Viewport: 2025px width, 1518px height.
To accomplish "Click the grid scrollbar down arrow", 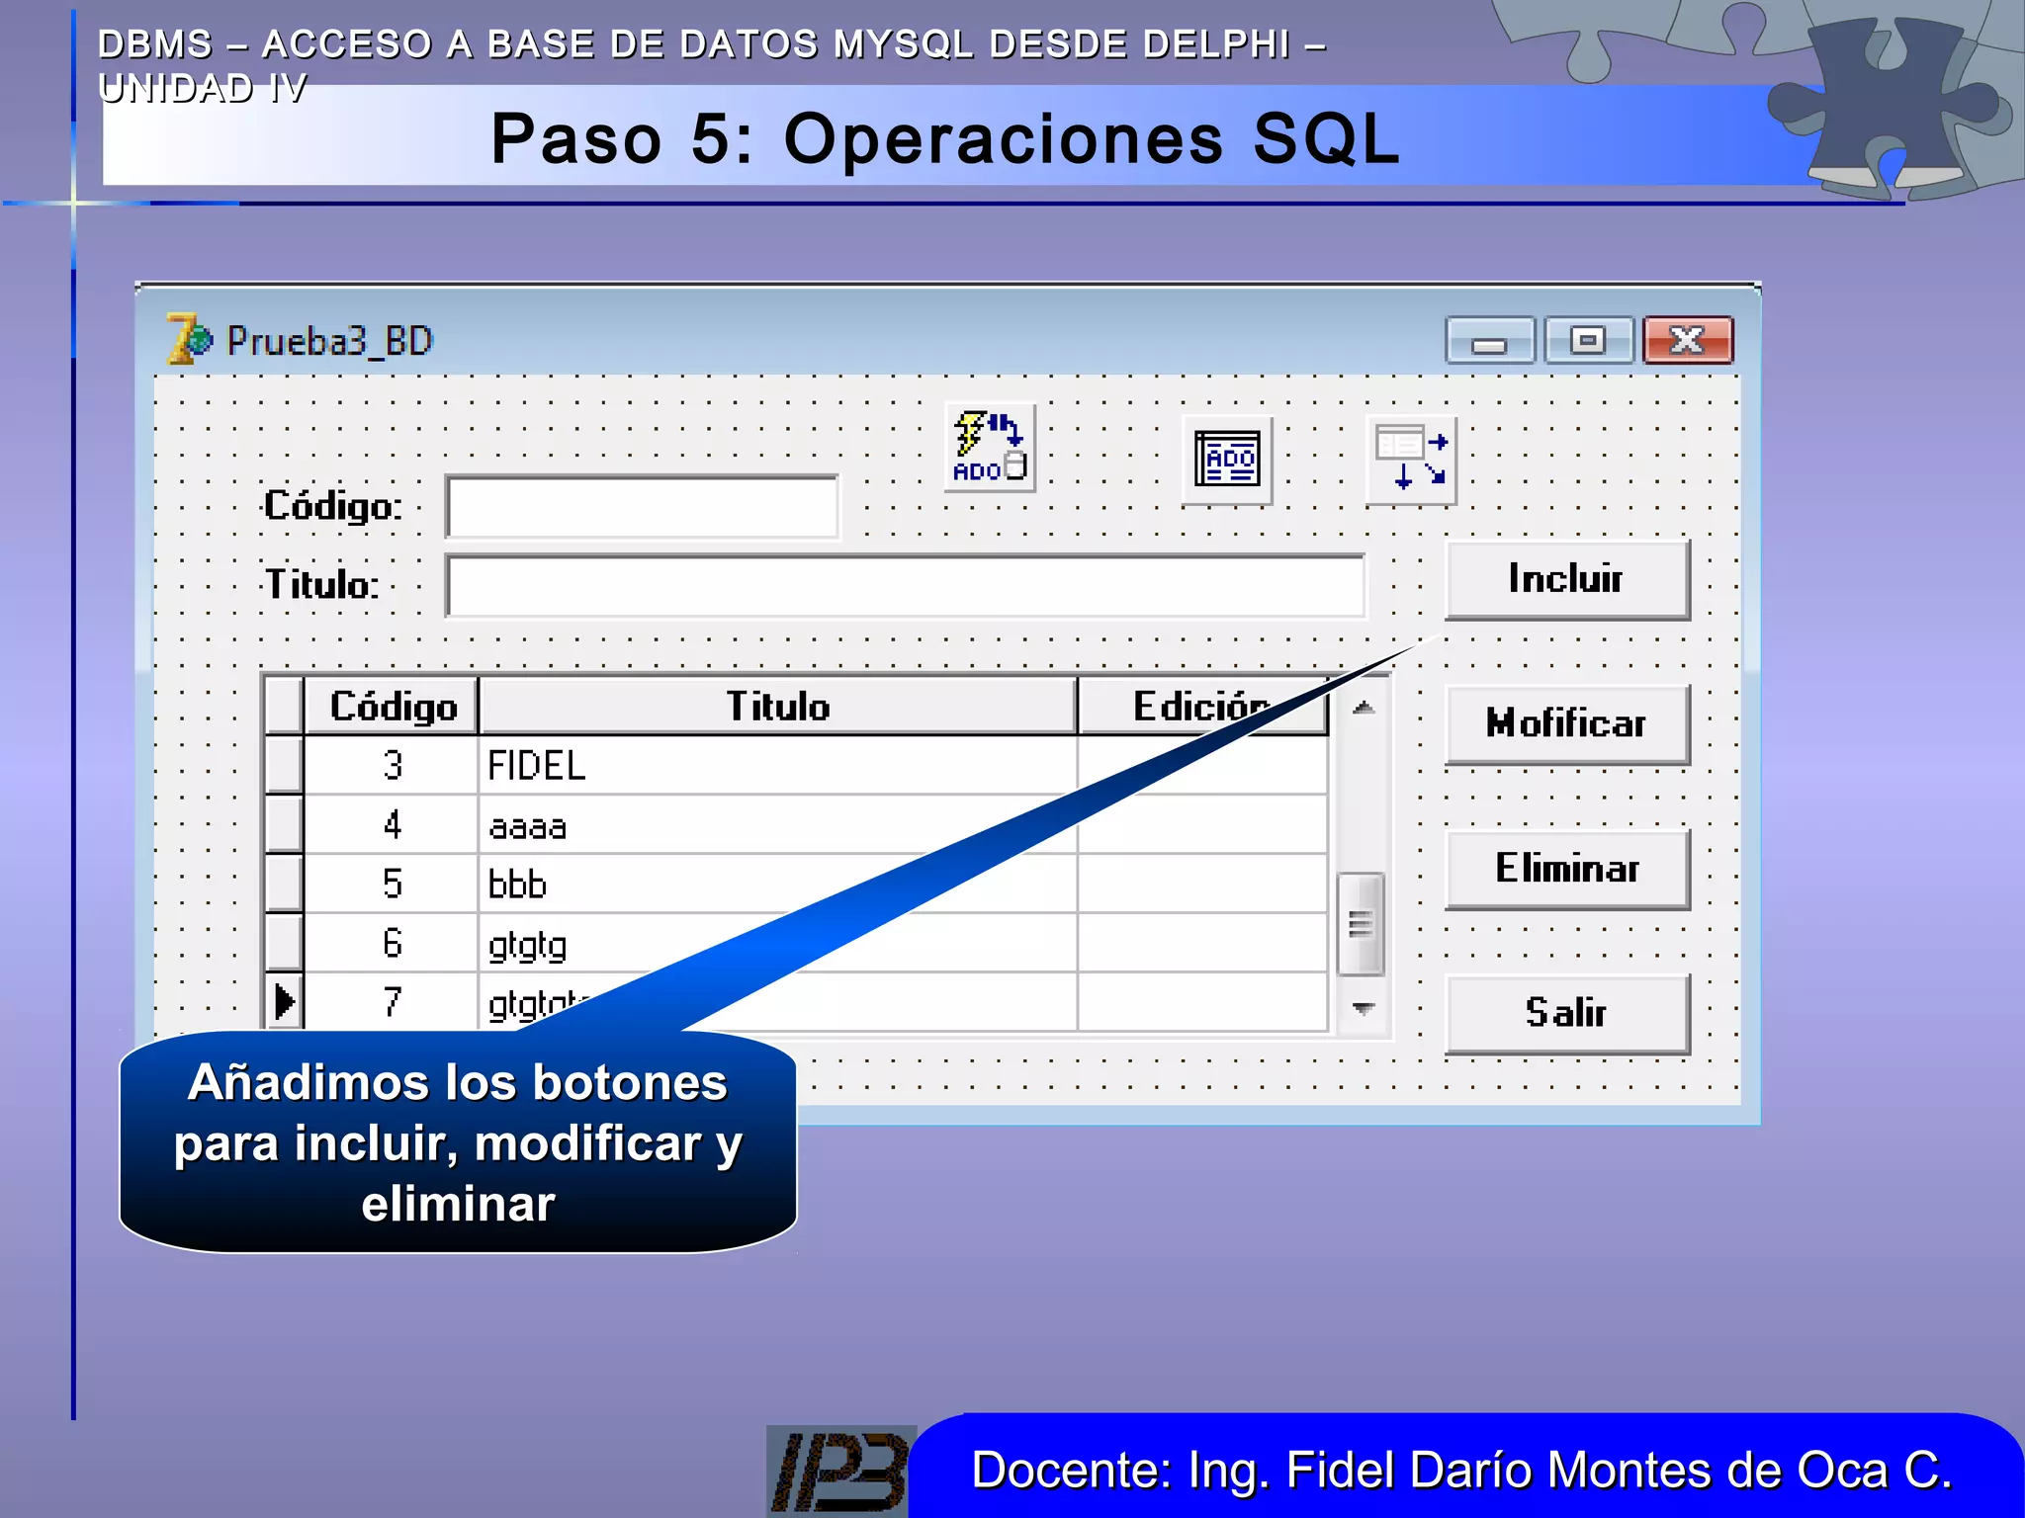I will 1364,1008.
